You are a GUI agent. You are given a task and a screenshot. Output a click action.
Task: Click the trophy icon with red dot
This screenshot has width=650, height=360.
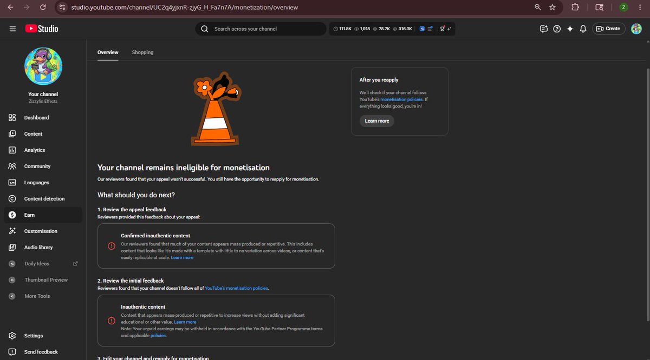coord(443,29)
